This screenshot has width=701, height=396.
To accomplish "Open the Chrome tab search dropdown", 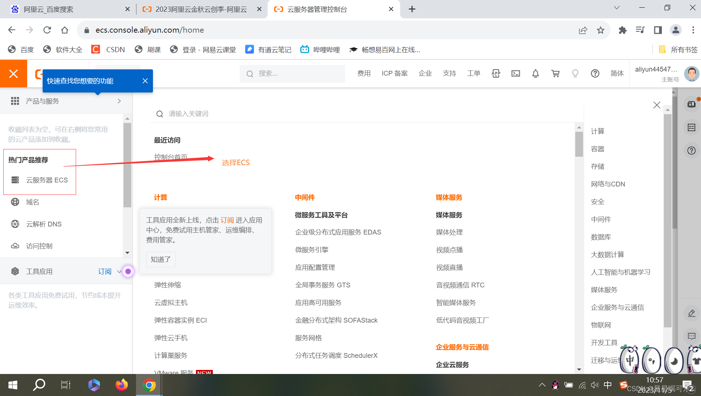I will 617,8.
